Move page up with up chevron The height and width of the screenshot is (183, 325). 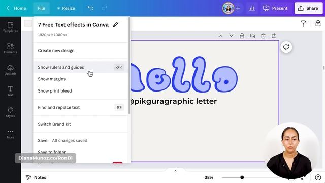pos(220,36)
